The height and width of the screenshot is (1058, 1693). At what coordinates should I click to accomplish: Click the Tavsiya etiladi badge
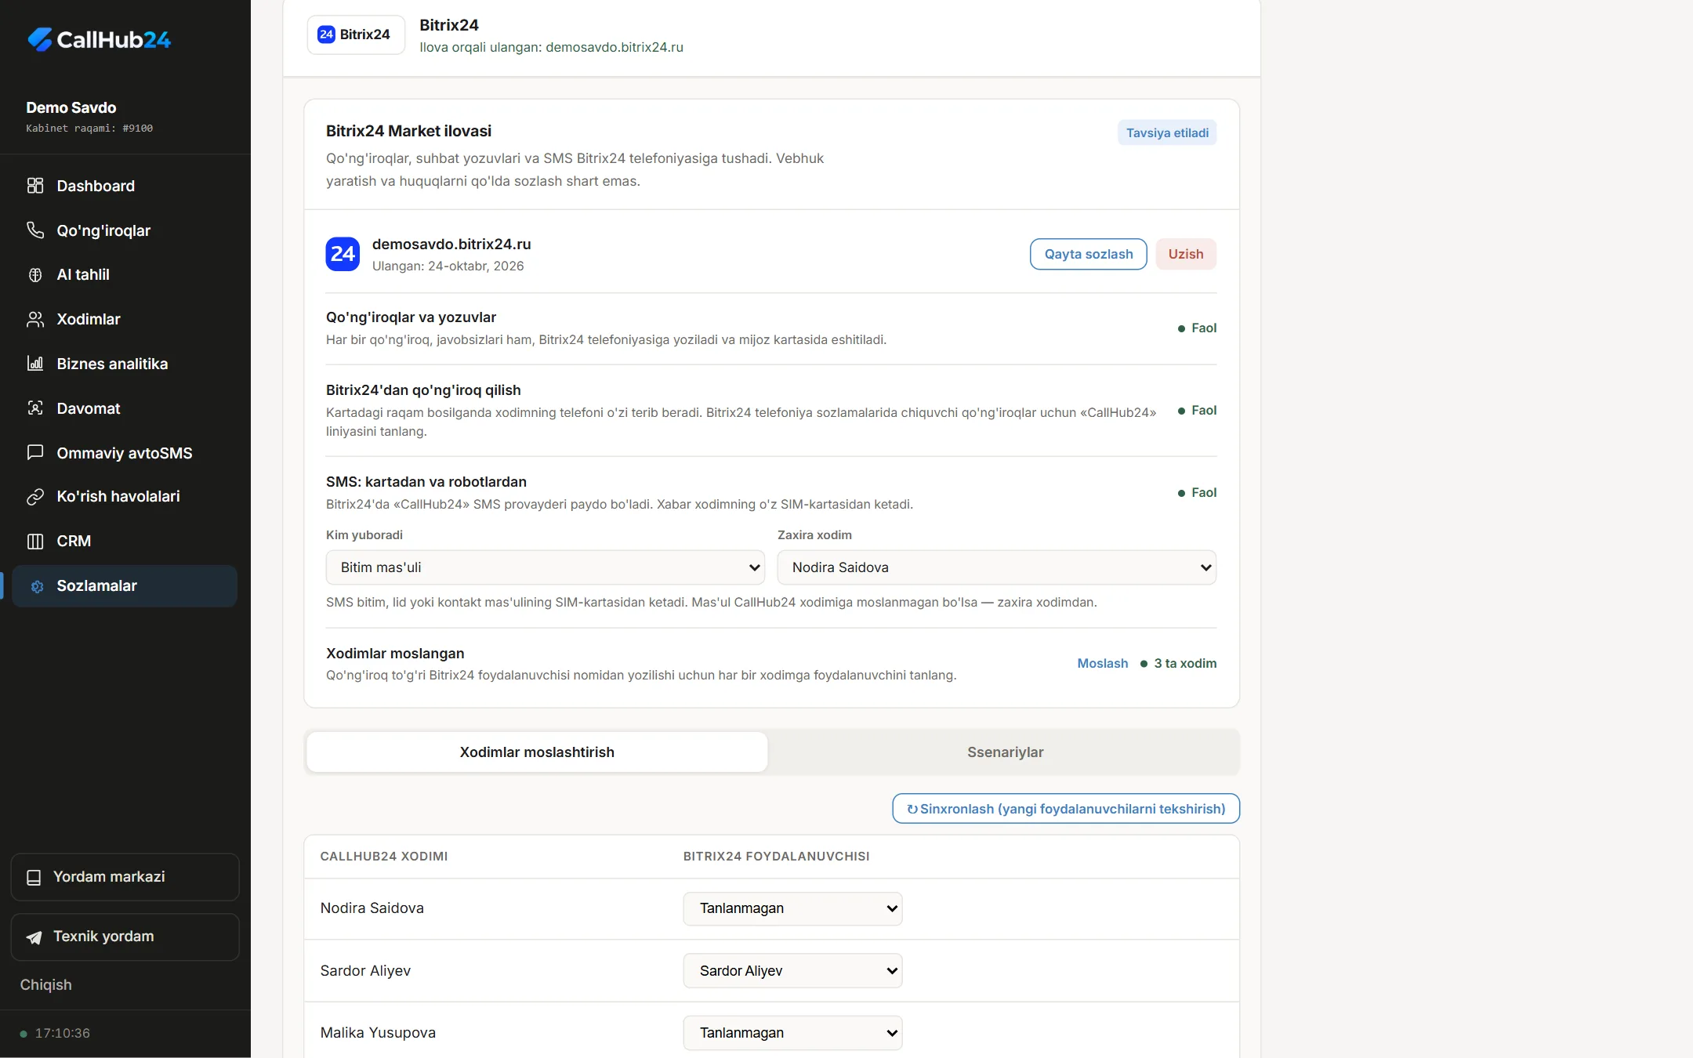coord(1167,133)
